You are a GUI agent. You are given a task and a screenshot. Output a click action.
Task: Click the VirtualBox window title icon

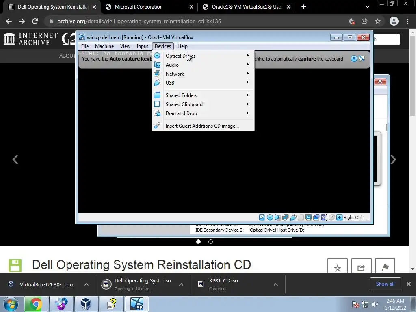coord(82,37)
